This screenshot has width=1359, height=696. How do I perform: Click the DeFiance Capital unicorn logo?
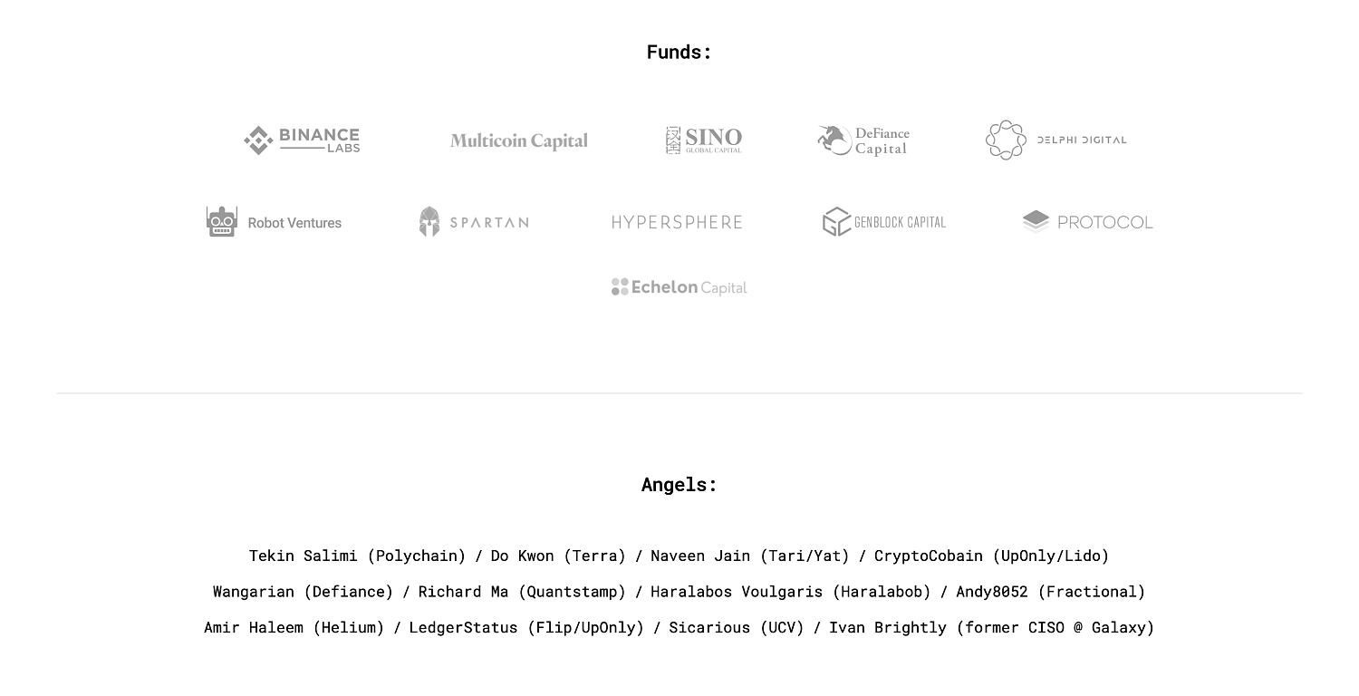[x=863, y=140]
